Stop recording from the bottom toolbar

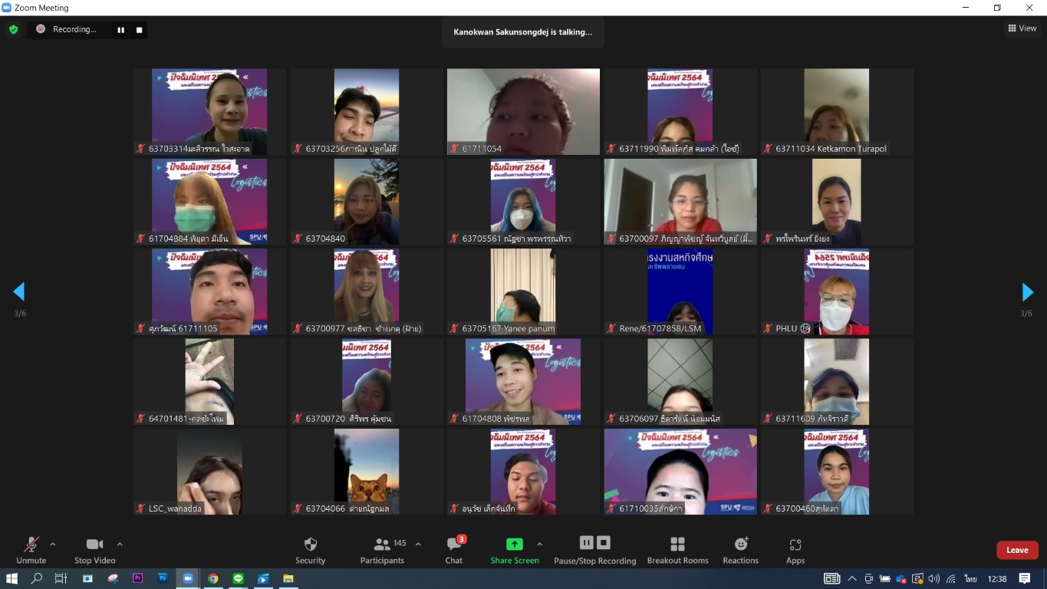[604, 543]
